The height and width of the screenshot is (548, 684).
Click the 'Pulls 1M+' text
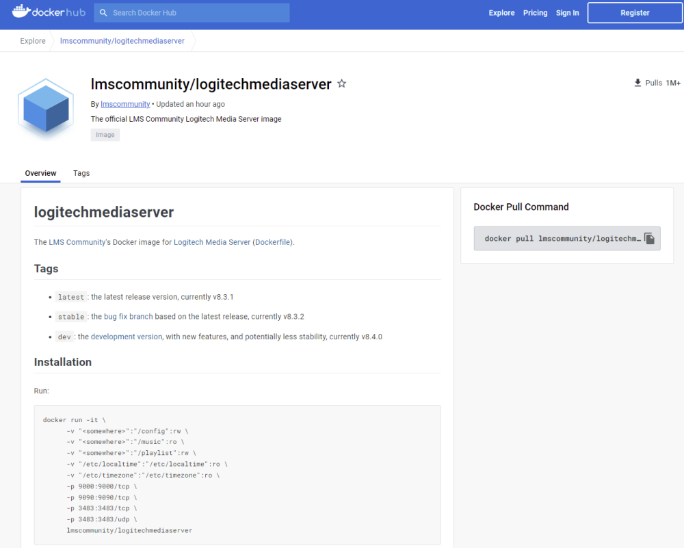[663, 83]
